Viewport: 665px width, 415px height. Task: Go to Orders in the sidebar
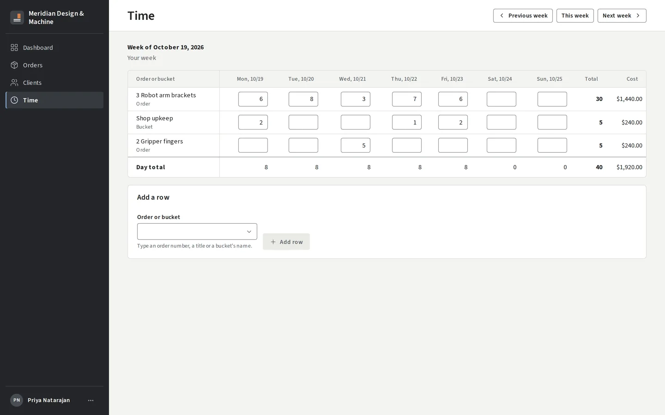pos(54,65)
